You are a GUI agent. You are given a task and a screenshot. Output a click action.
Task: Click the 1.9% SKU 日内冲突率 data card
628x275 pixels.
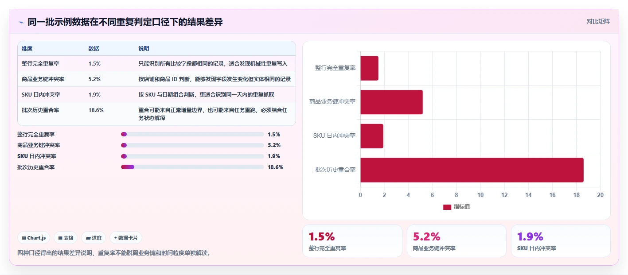[561, 241]
